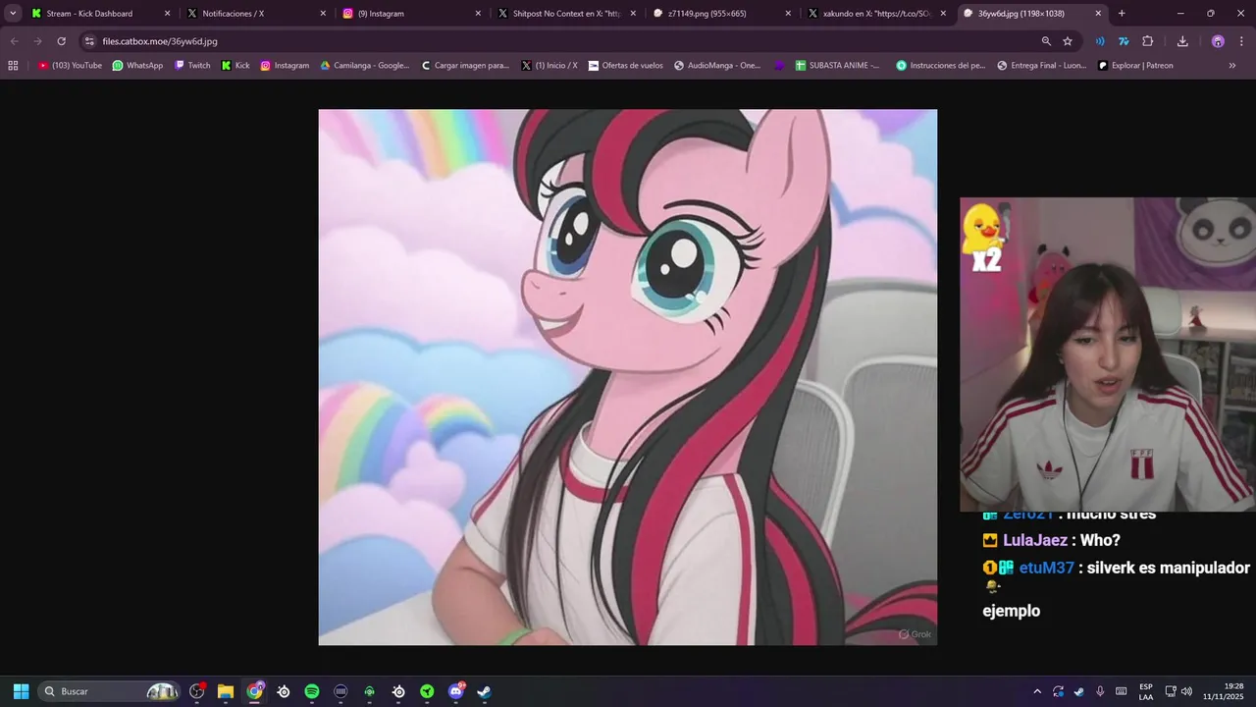
Task: Open the Instrucciones del pe... bookmark
Action: click(940, 66)
